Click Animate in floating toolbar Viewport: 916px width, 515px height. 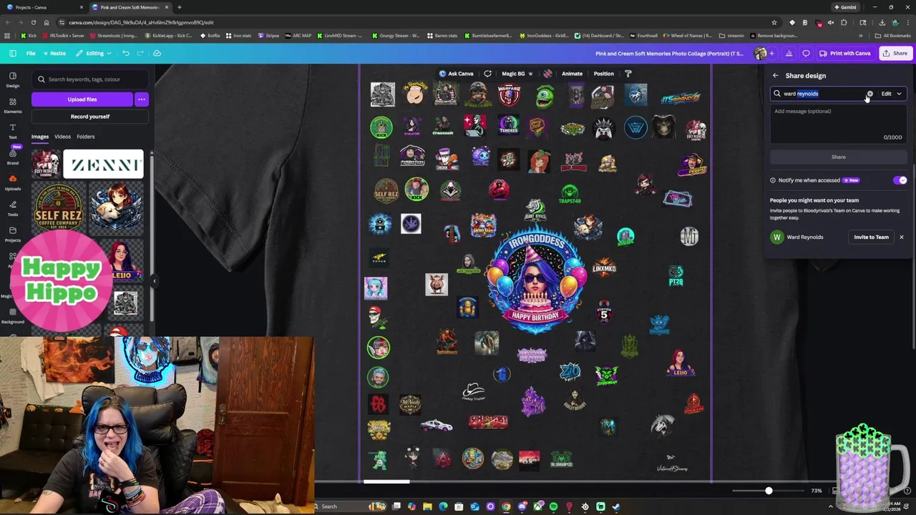point(572,73)
